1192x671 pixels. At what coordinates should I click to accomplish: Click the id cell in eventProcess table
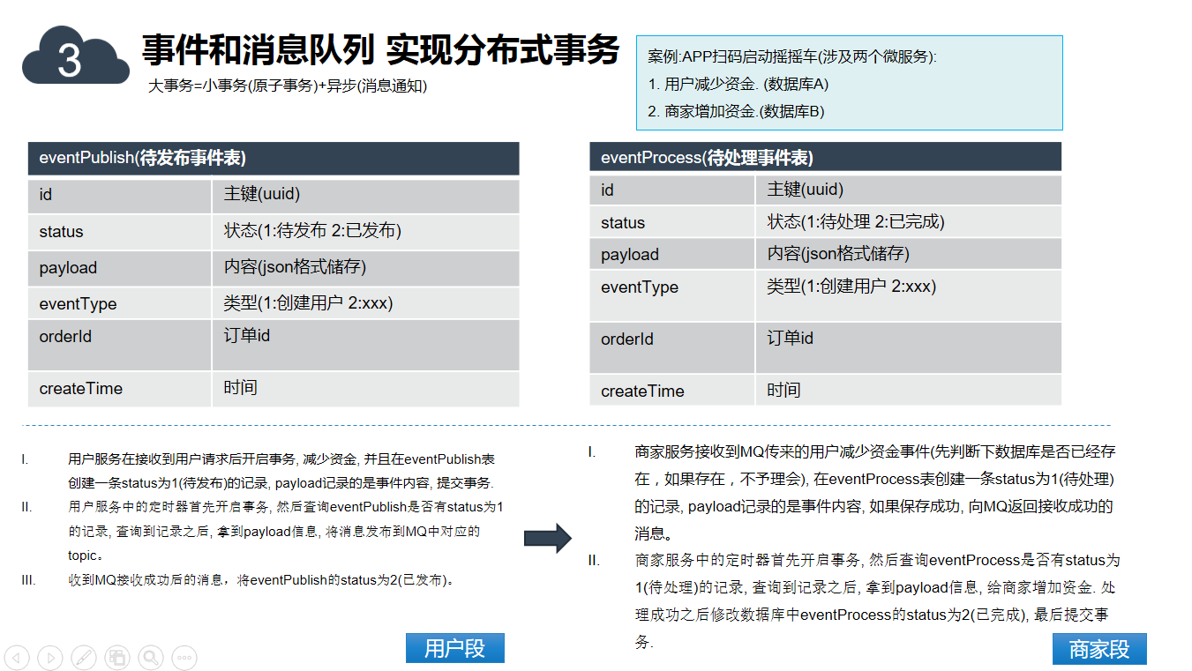tap(672, 190)
